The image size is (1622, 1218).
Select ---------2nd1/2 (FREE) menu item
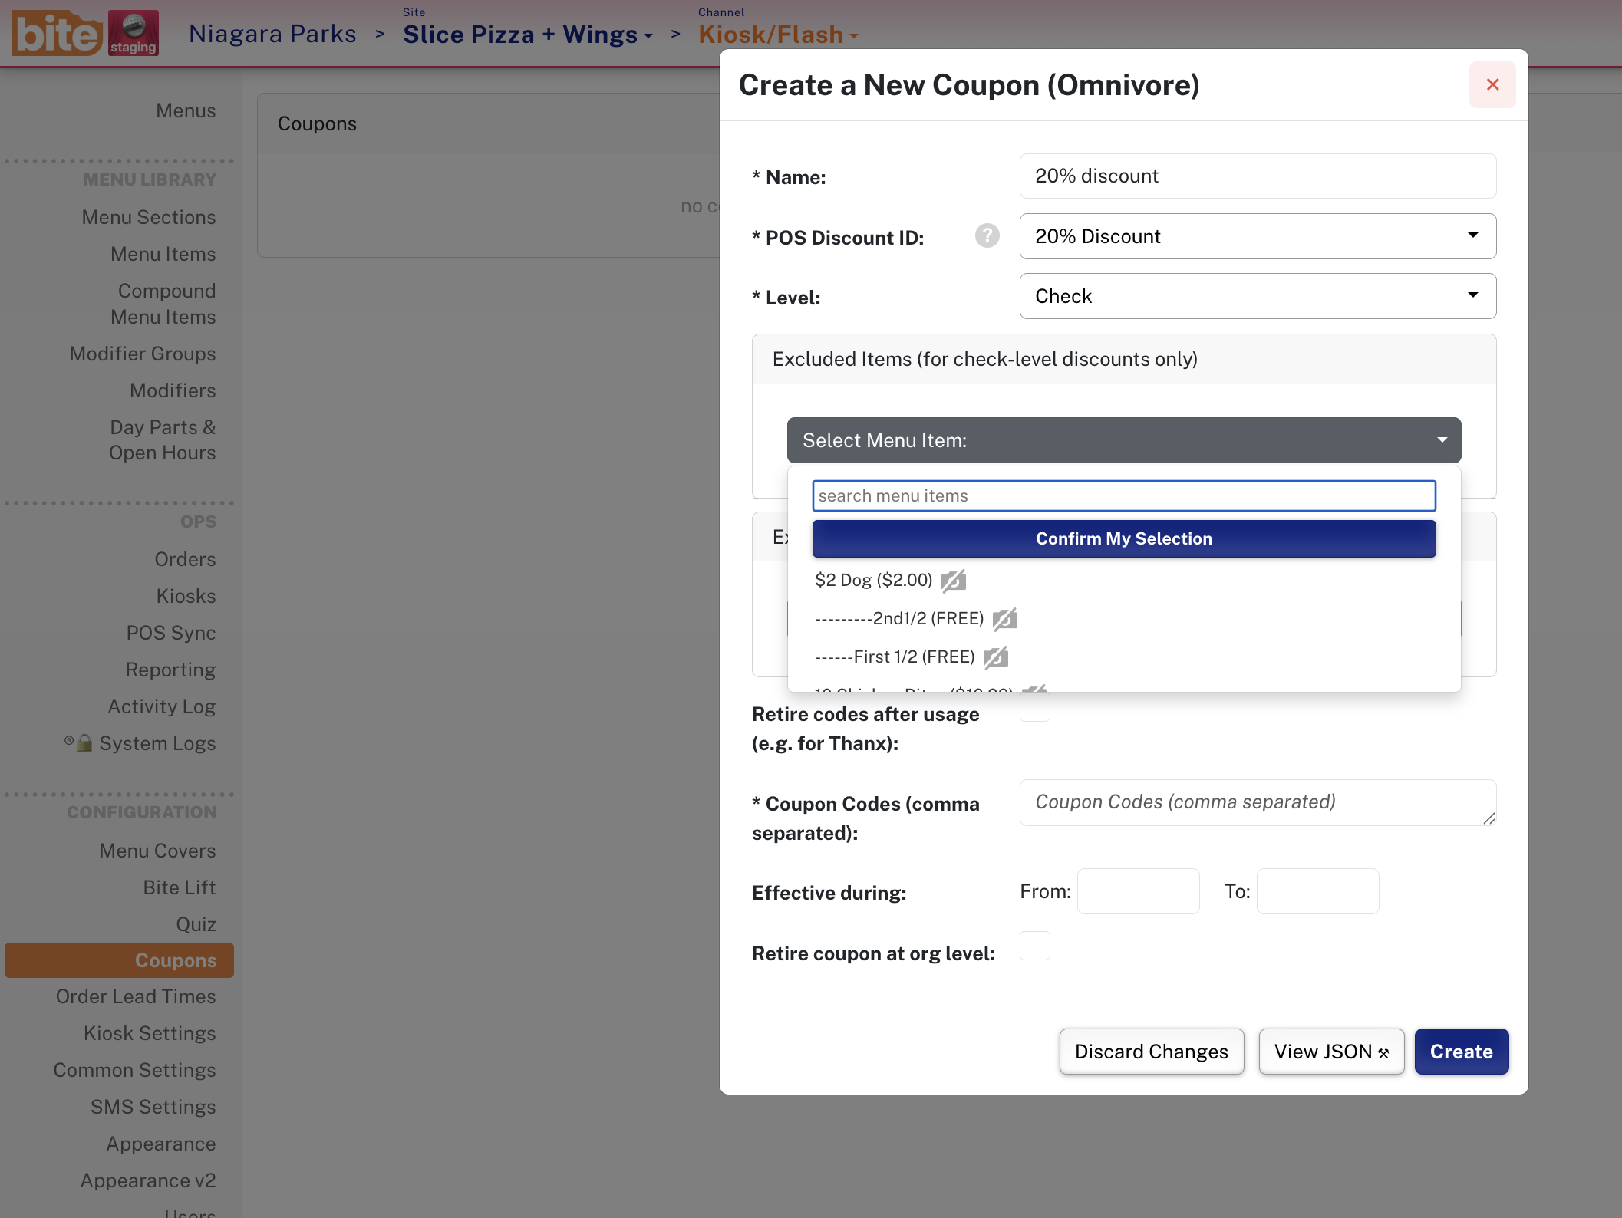[899, 618]
